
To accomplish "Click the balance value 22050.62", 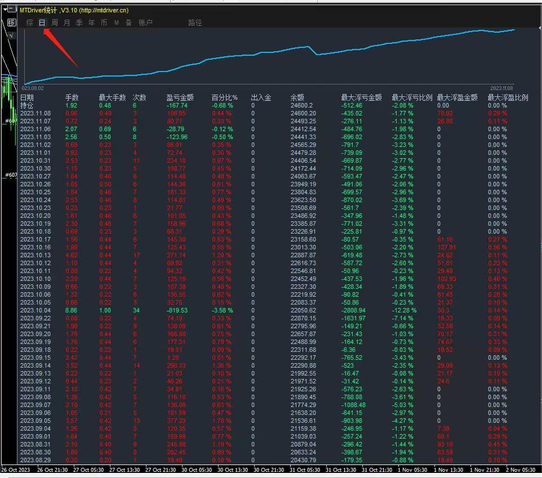I will [x=303, y=310].
